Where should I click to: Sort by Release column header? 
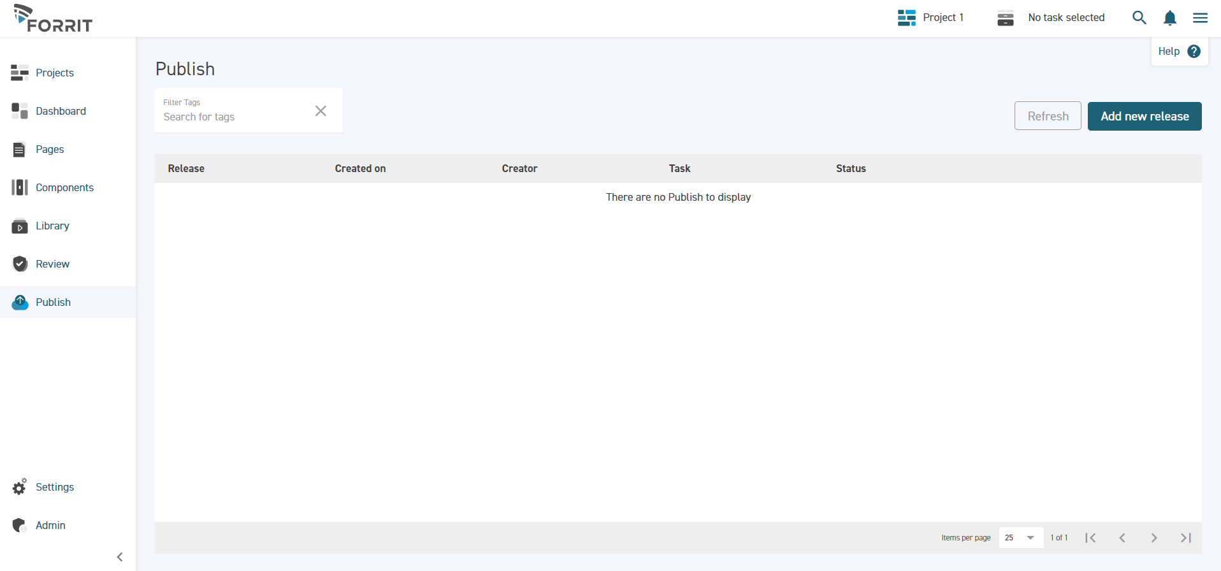tap(186, 168)
